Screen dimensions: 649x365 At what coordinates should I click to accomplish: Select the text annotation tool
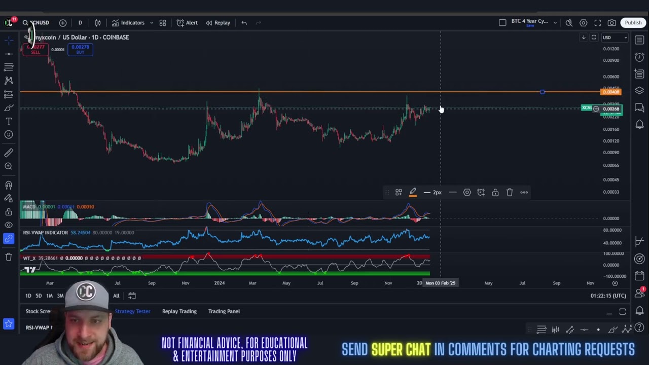pos(9,121)
